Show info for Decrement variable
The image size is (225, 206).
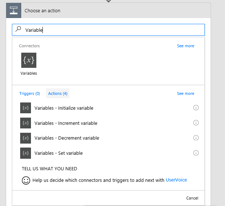[196, 138]
